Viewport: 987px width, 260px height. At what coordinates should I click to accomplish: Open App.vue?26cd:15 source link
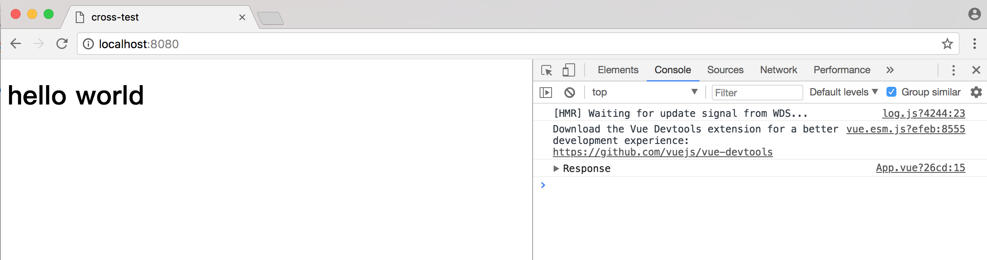(x=920, y=168)
